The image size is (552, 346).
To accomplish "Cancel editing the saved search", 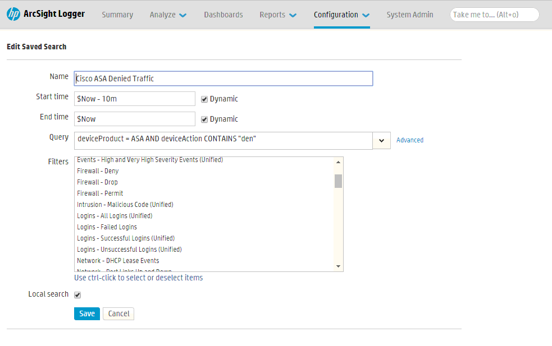I will click(118, 313).
